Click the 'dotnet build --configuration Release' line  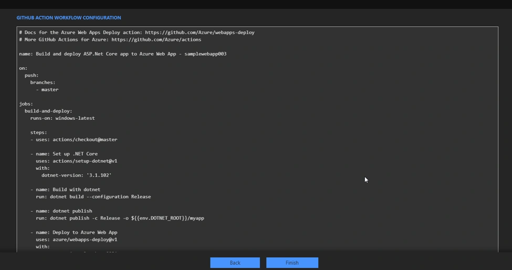pos(93,197)
